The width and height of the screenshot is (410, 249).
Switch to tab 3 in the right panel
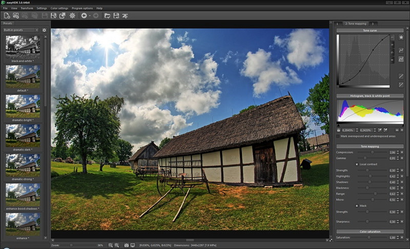(x=373, y=24)
